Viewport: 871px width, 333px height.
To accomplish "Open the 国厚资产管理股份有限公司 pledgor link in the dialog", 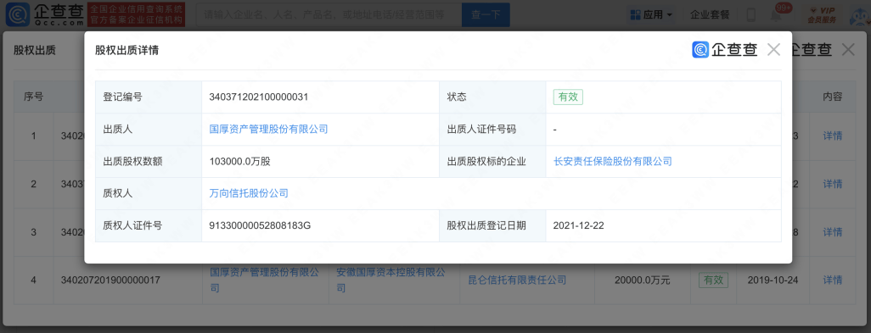I will [268, 129].
